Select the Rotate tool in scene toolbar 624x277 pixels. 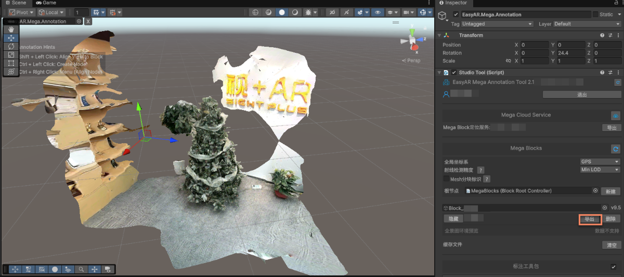pos(11,46)
